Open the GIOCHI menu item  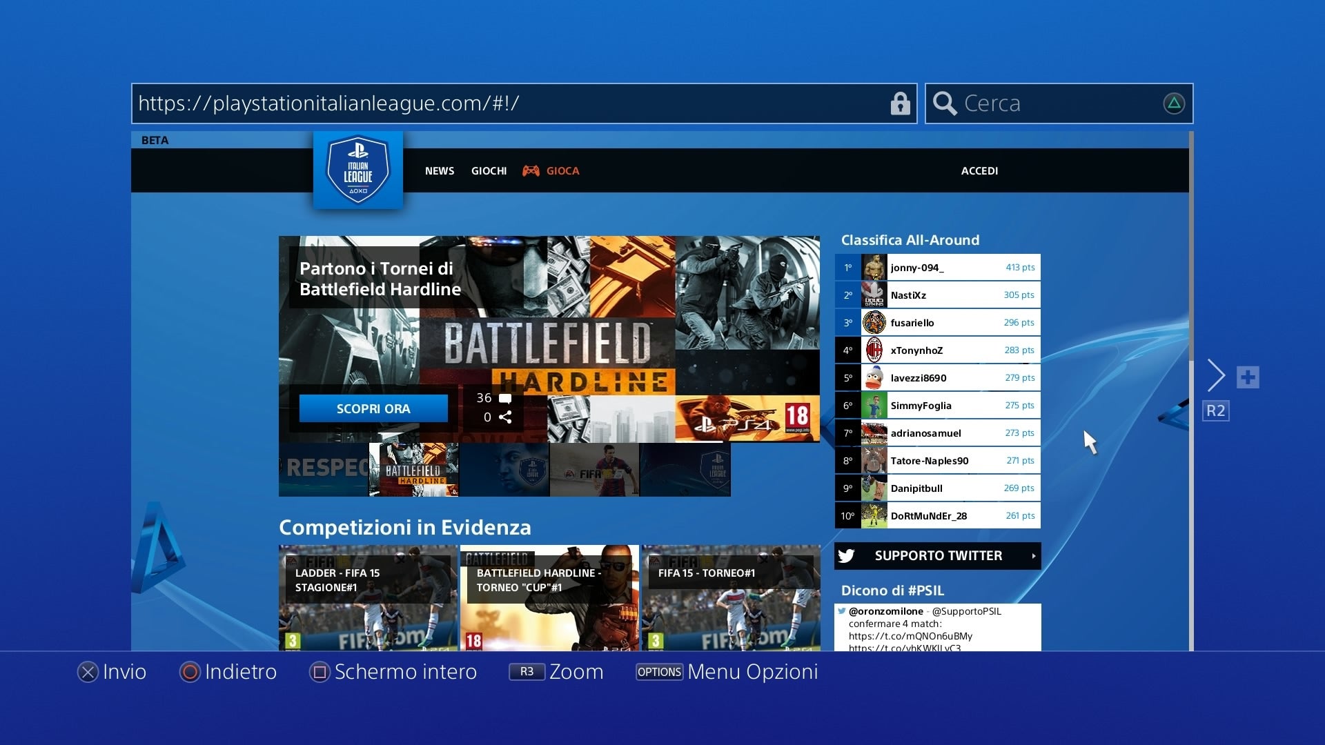pos(489,170)
